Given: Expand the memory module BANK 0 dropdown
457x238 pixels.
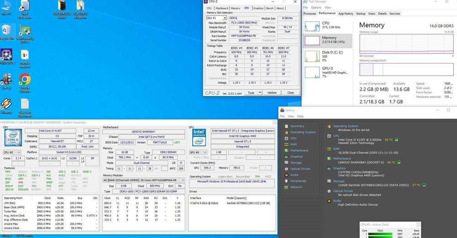Looking at the screenshot, I should pyautogui.click(x=143, y=180).
